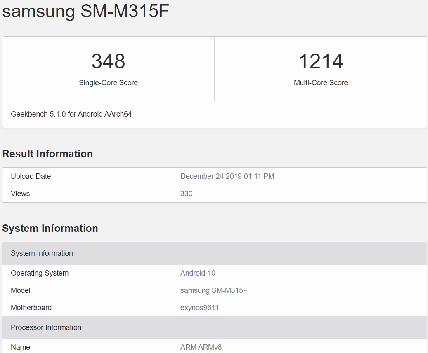Click the Processor Information table header
428x353 pixels.
pyautogui.click(x=215, y=327)
